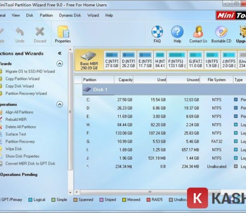Select the C: partition block in disk map
This screenshot has height=213, width=246.
point(111,60)
